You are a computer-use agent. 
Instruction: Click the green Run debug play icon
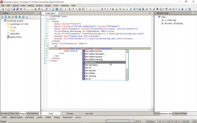tap(66, 9)
